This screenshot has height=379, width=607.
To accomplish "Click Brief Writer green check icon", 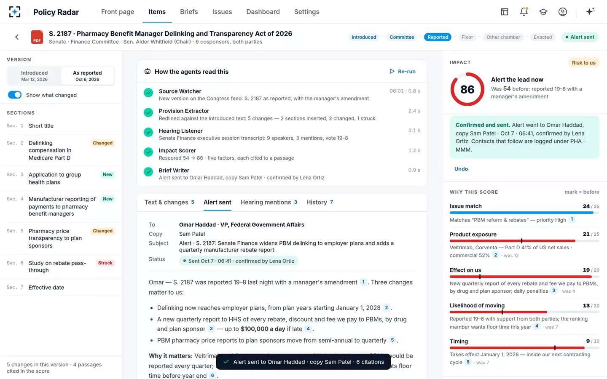I will tap(148, 172).
